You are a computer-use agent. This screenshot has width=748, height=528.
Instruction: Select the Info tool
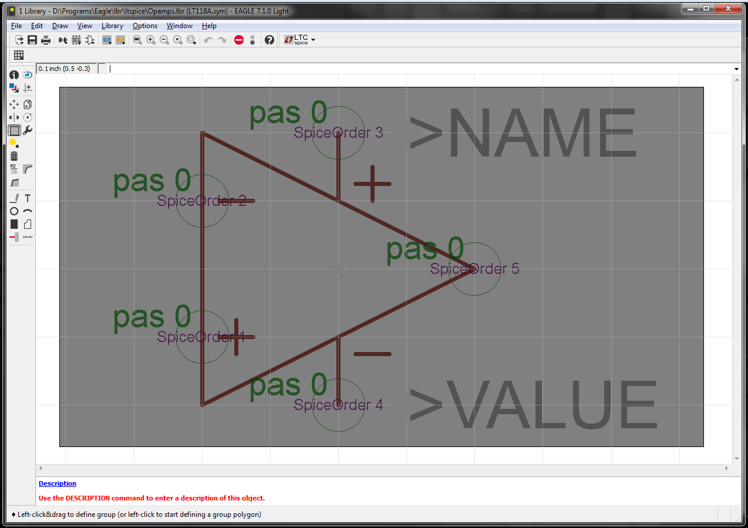click(x=14, y=75)
